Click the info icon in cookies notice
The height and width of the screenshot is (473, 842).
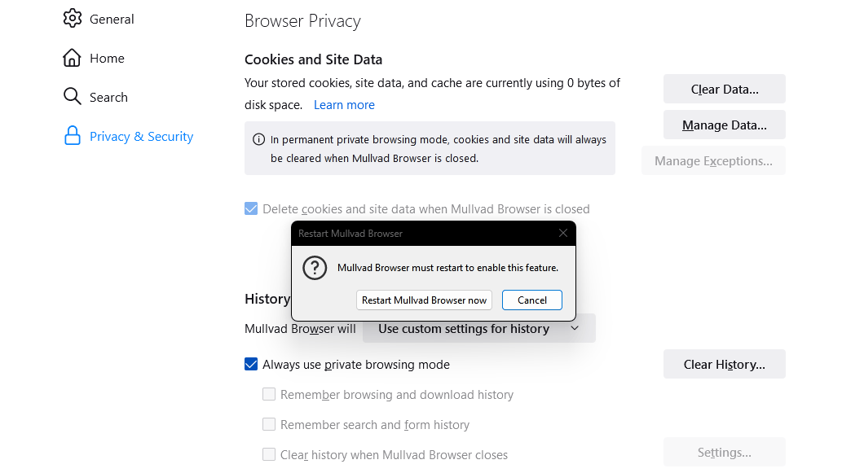click(258, 139)
